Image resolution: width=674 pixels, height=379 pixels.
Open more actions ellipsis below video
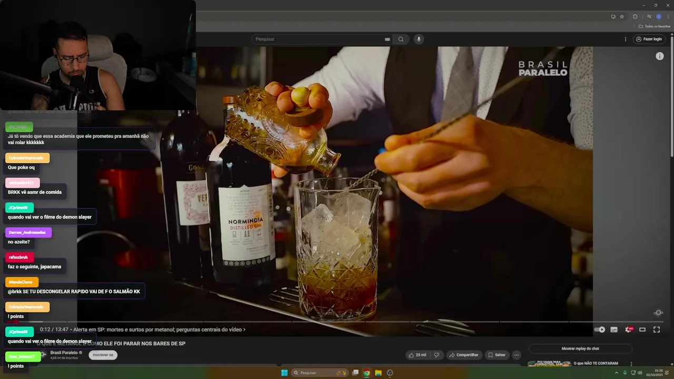pos(517,355)
